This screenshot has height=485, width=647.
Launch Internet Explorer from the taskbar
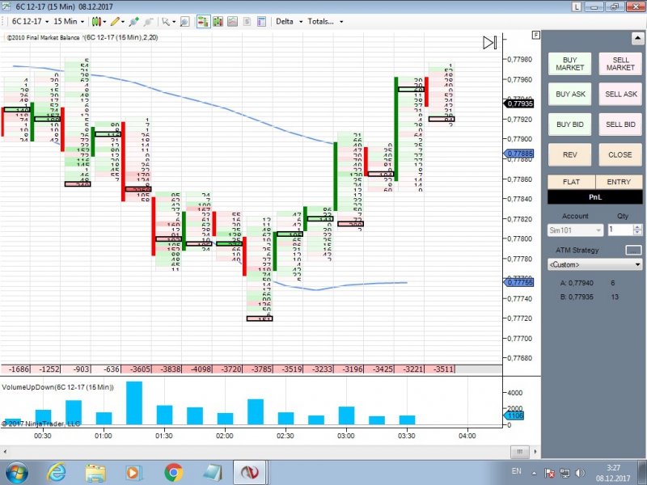[x=57, y=473]
